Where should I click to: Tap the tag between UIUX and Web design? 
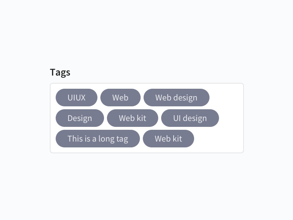[x=120, y=98]
